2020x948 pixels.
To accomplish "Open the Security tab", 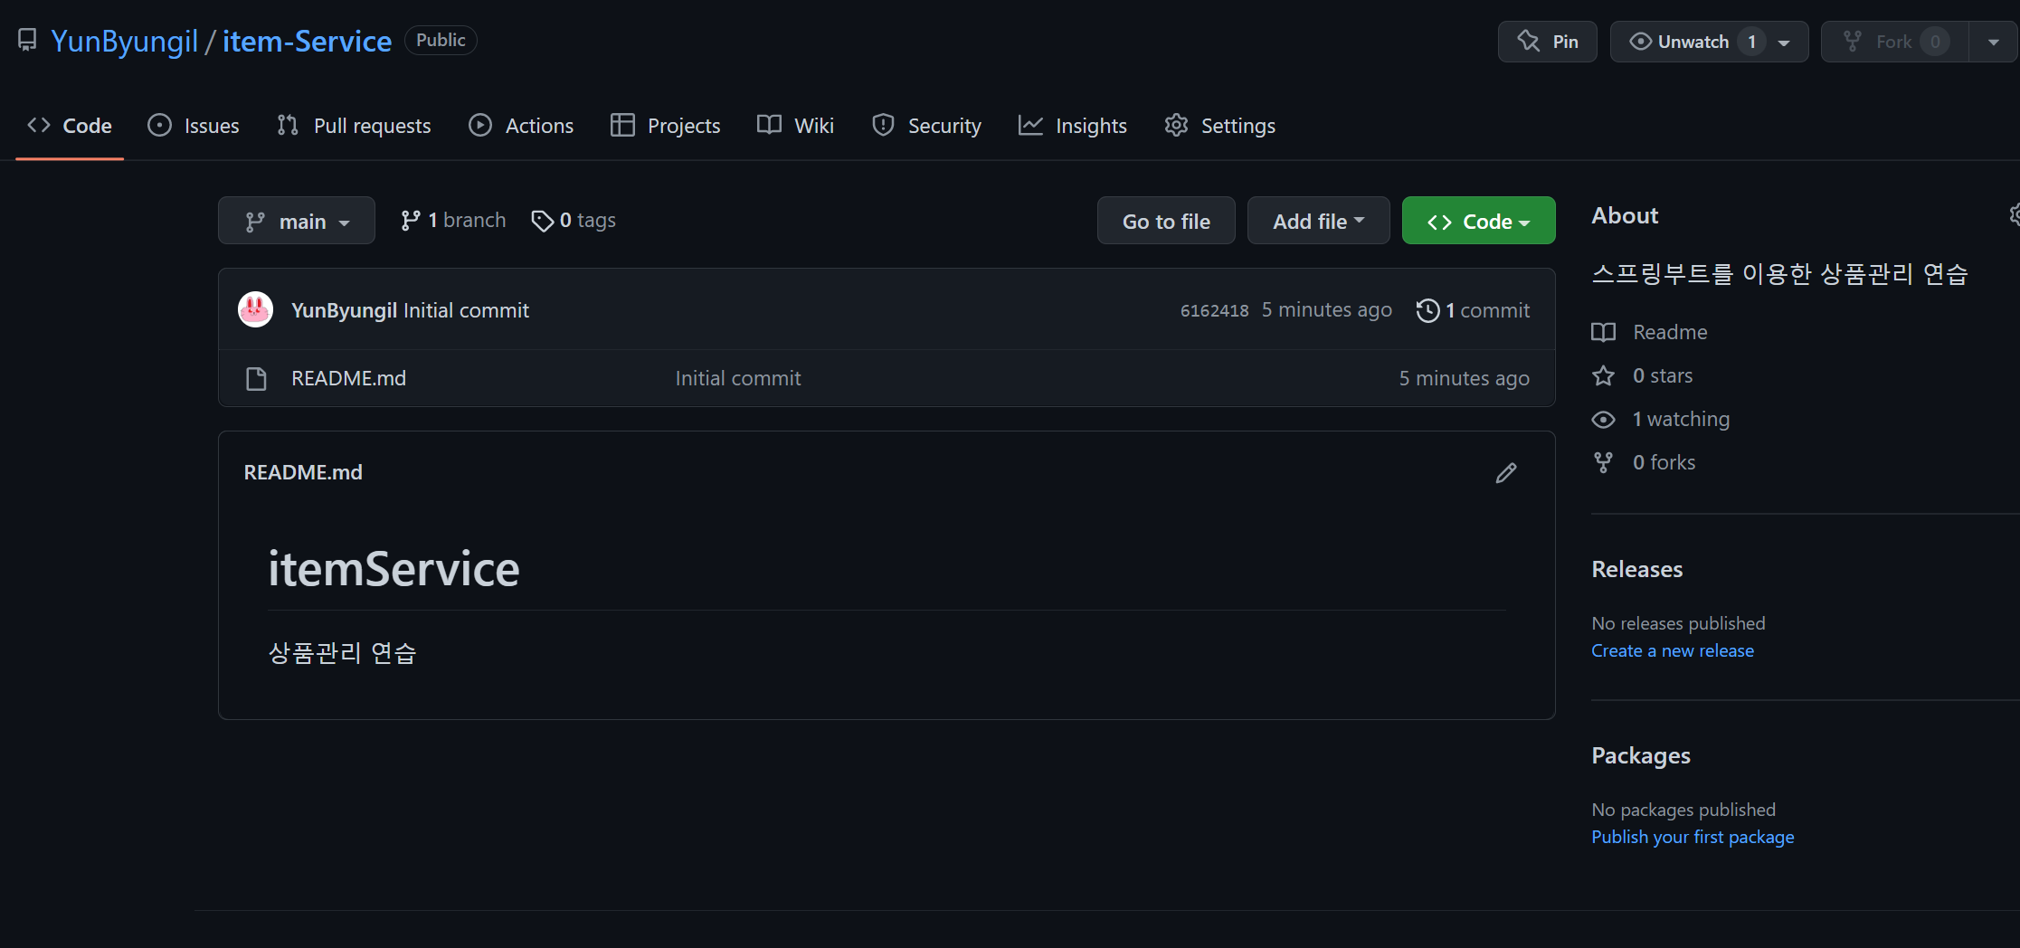I will click(926, 126).
